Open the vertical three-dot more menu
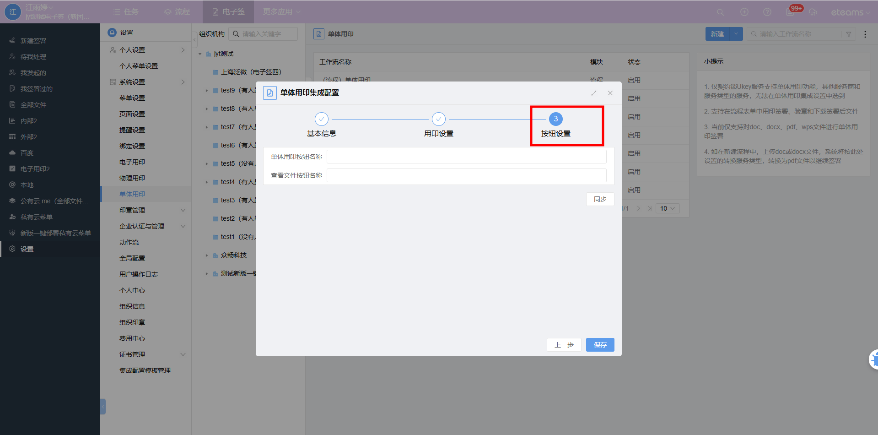Viewport: 878px width, 435px height. 865,34
